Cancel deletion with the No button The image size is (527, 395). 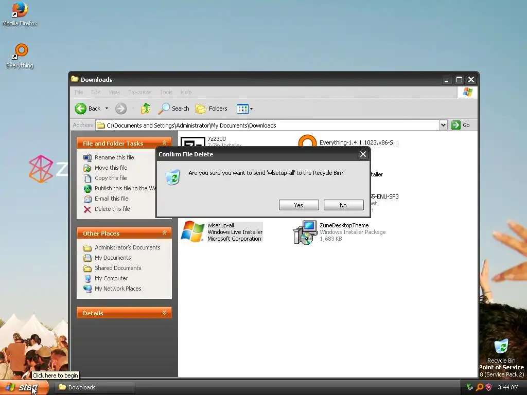343,205
